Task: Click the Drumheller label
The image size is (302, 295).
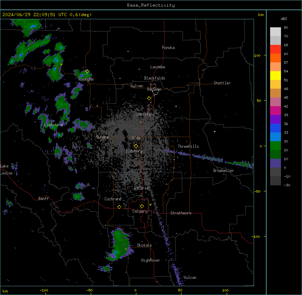Action: tap(224, 171)
